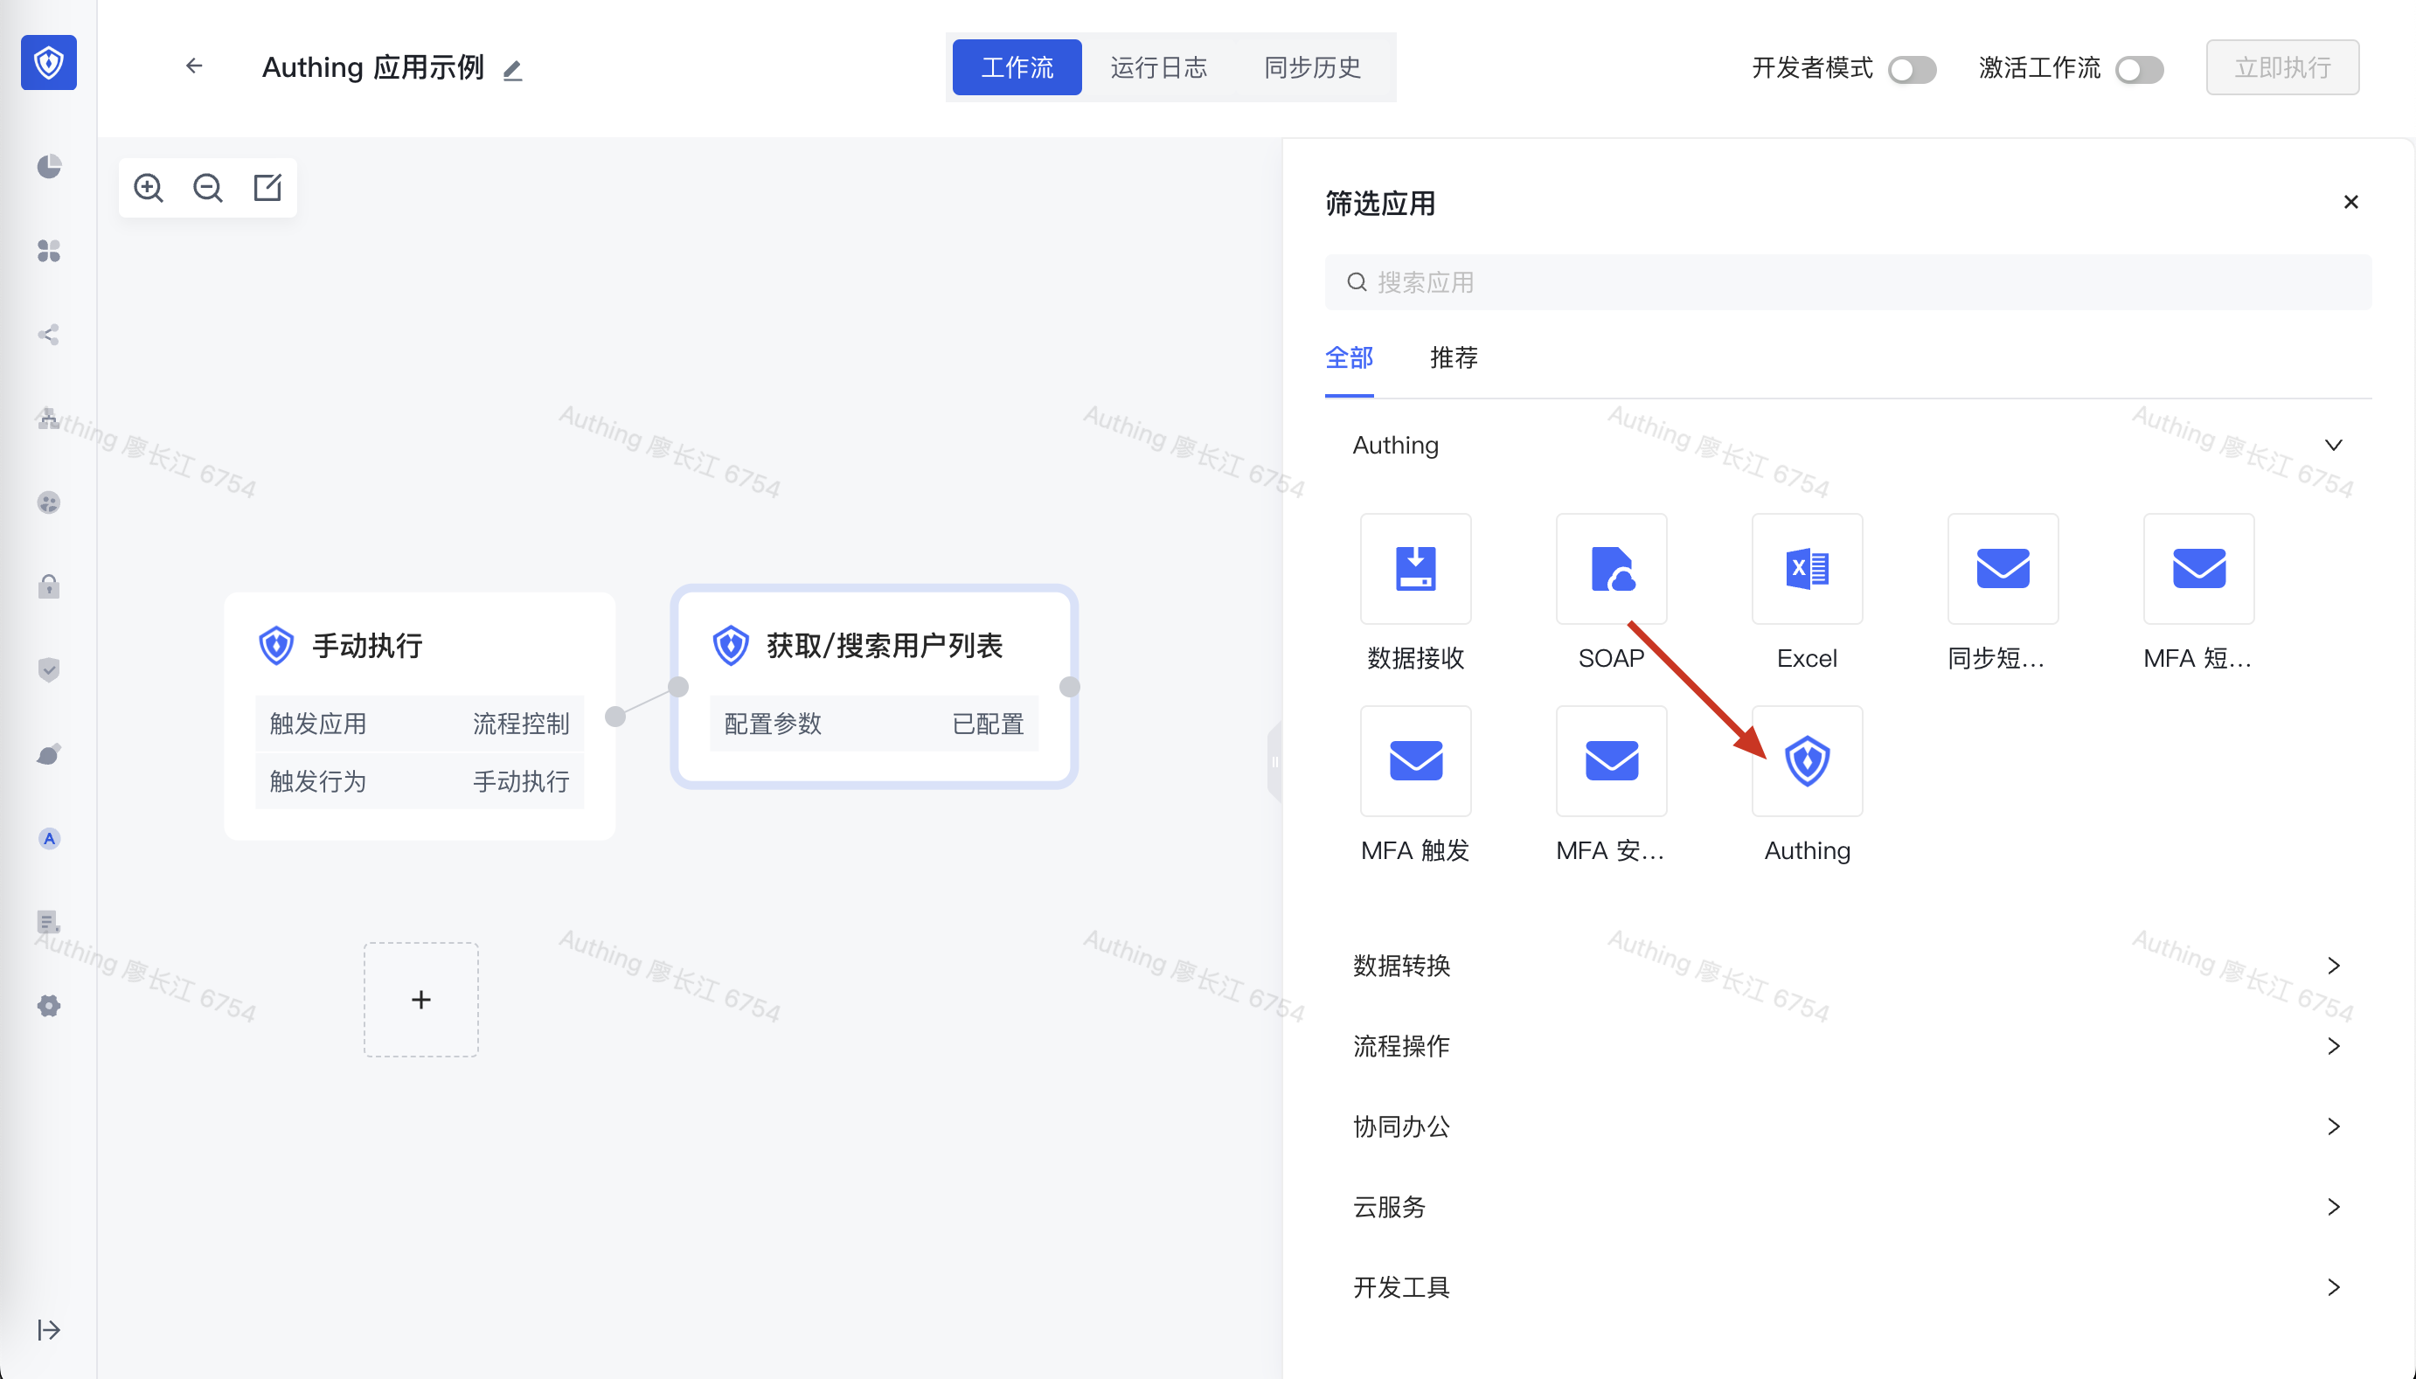2416x1379 pixels.
Task: Expand the 开发工具 category
Action: (2333, 1287)
